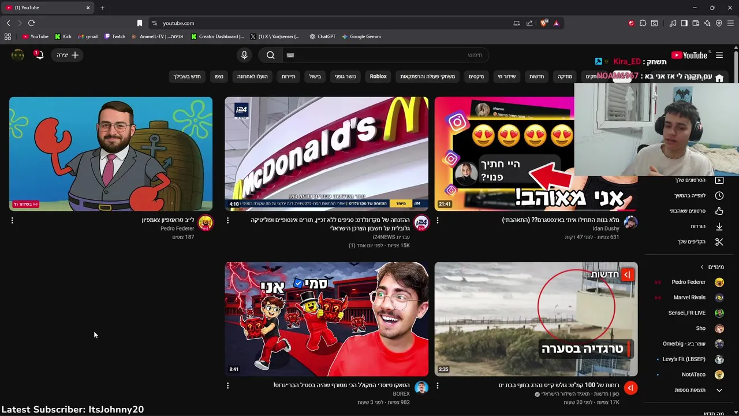Open the Brave VPN shield icon
Viewport: 739px width, 416px height.
pyautogui.click(x=719, y=23)
